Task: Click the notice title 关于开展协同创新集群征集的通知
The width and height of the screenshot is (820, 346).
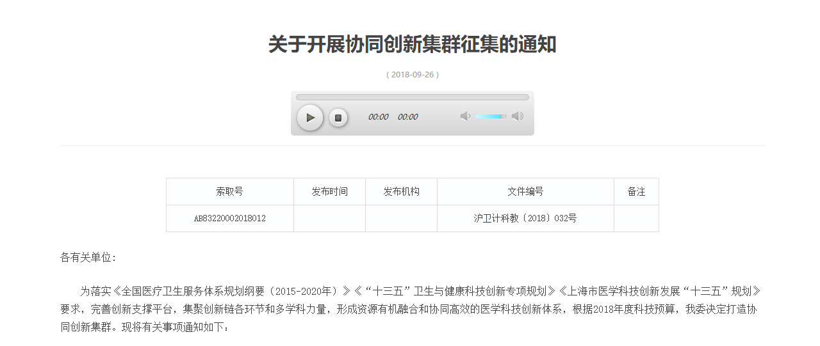Action: 412,45
